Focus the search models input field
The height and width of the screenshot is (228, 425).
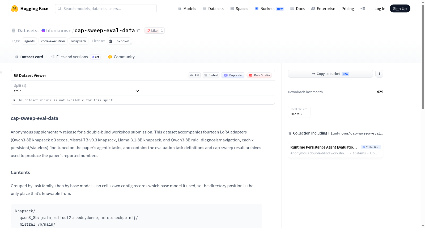coord(106,8)
